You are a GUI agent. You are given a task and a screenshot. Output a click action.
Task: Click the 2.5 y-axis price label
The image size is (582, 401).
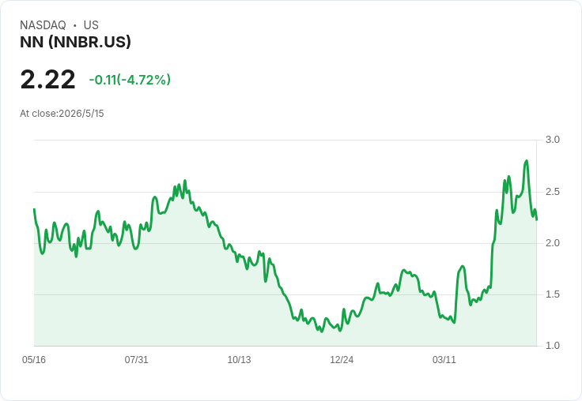coord(552,192)
